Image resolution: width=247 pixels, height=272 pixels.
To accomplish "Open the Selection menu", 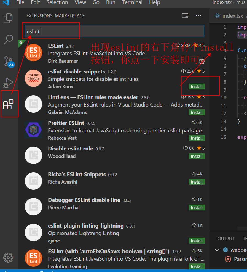I will click(x=57, y=2).
